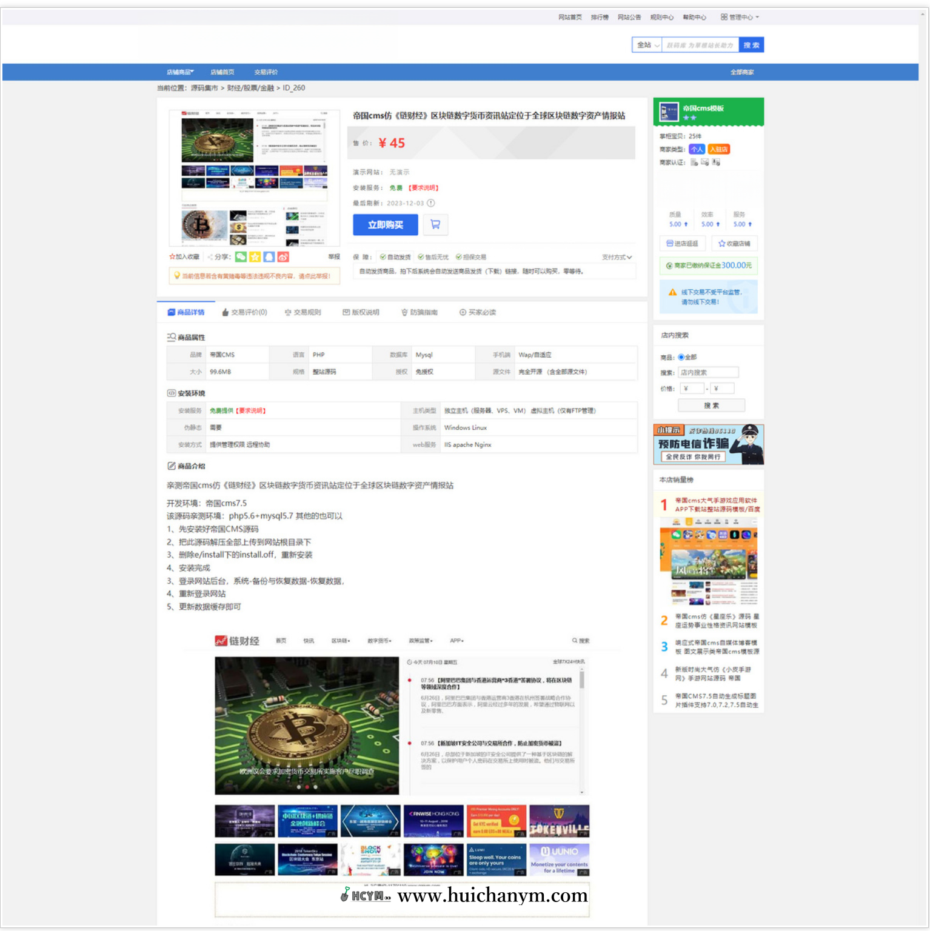930x931 pixels.
Task: Click the 收藏店铺 button
Action: click(734, 244)
